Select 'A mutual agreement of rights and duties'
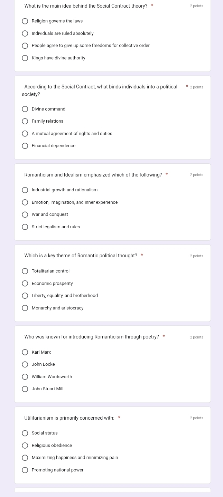The height and width of the screenshot is (497, 223). pyautogui.click(x=25, y=134)
